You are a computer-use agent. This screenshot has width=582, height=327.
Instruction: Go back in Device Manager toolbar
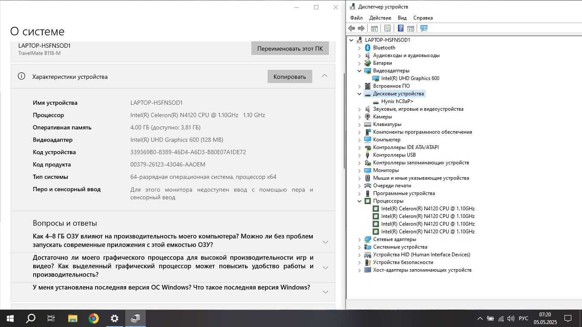click(x=352, y=28)
